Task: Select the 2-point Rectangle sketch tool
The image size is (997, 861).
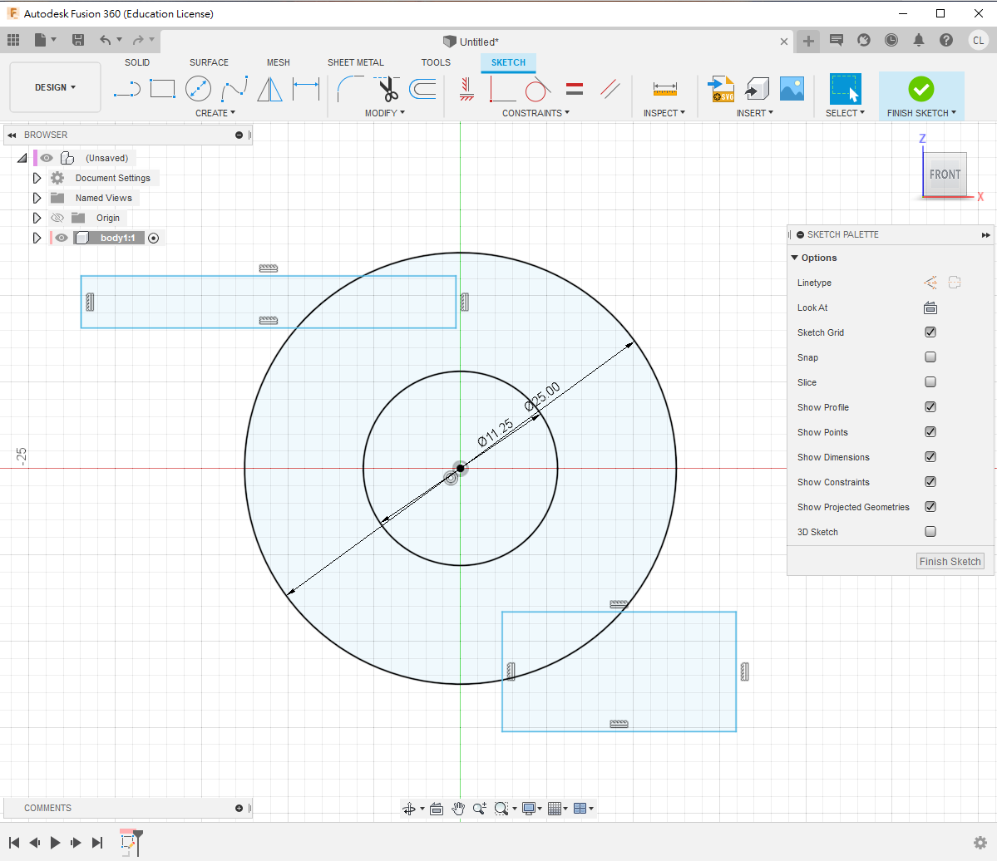Action: click(162, 88)
